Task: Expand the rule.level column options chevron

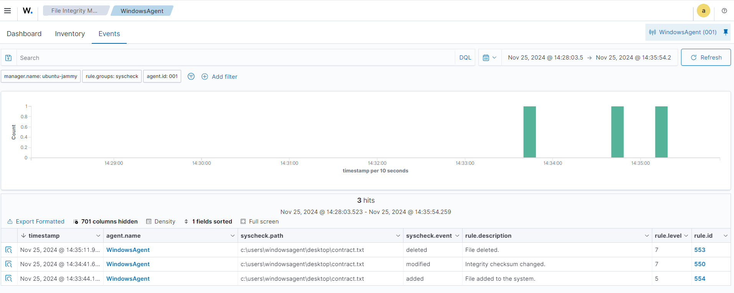Action: tap(686, 236)
